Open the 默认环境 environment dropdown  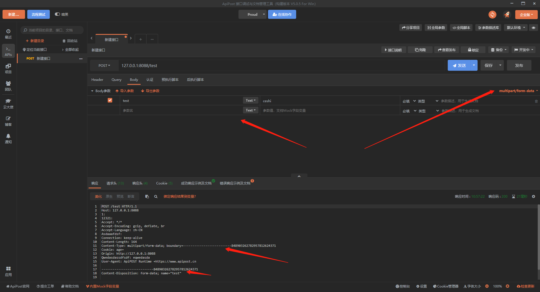coord(516,28)
